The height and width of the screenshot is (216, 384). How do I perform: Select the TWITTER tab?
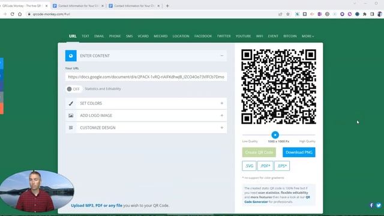click(x=224, y=36)
